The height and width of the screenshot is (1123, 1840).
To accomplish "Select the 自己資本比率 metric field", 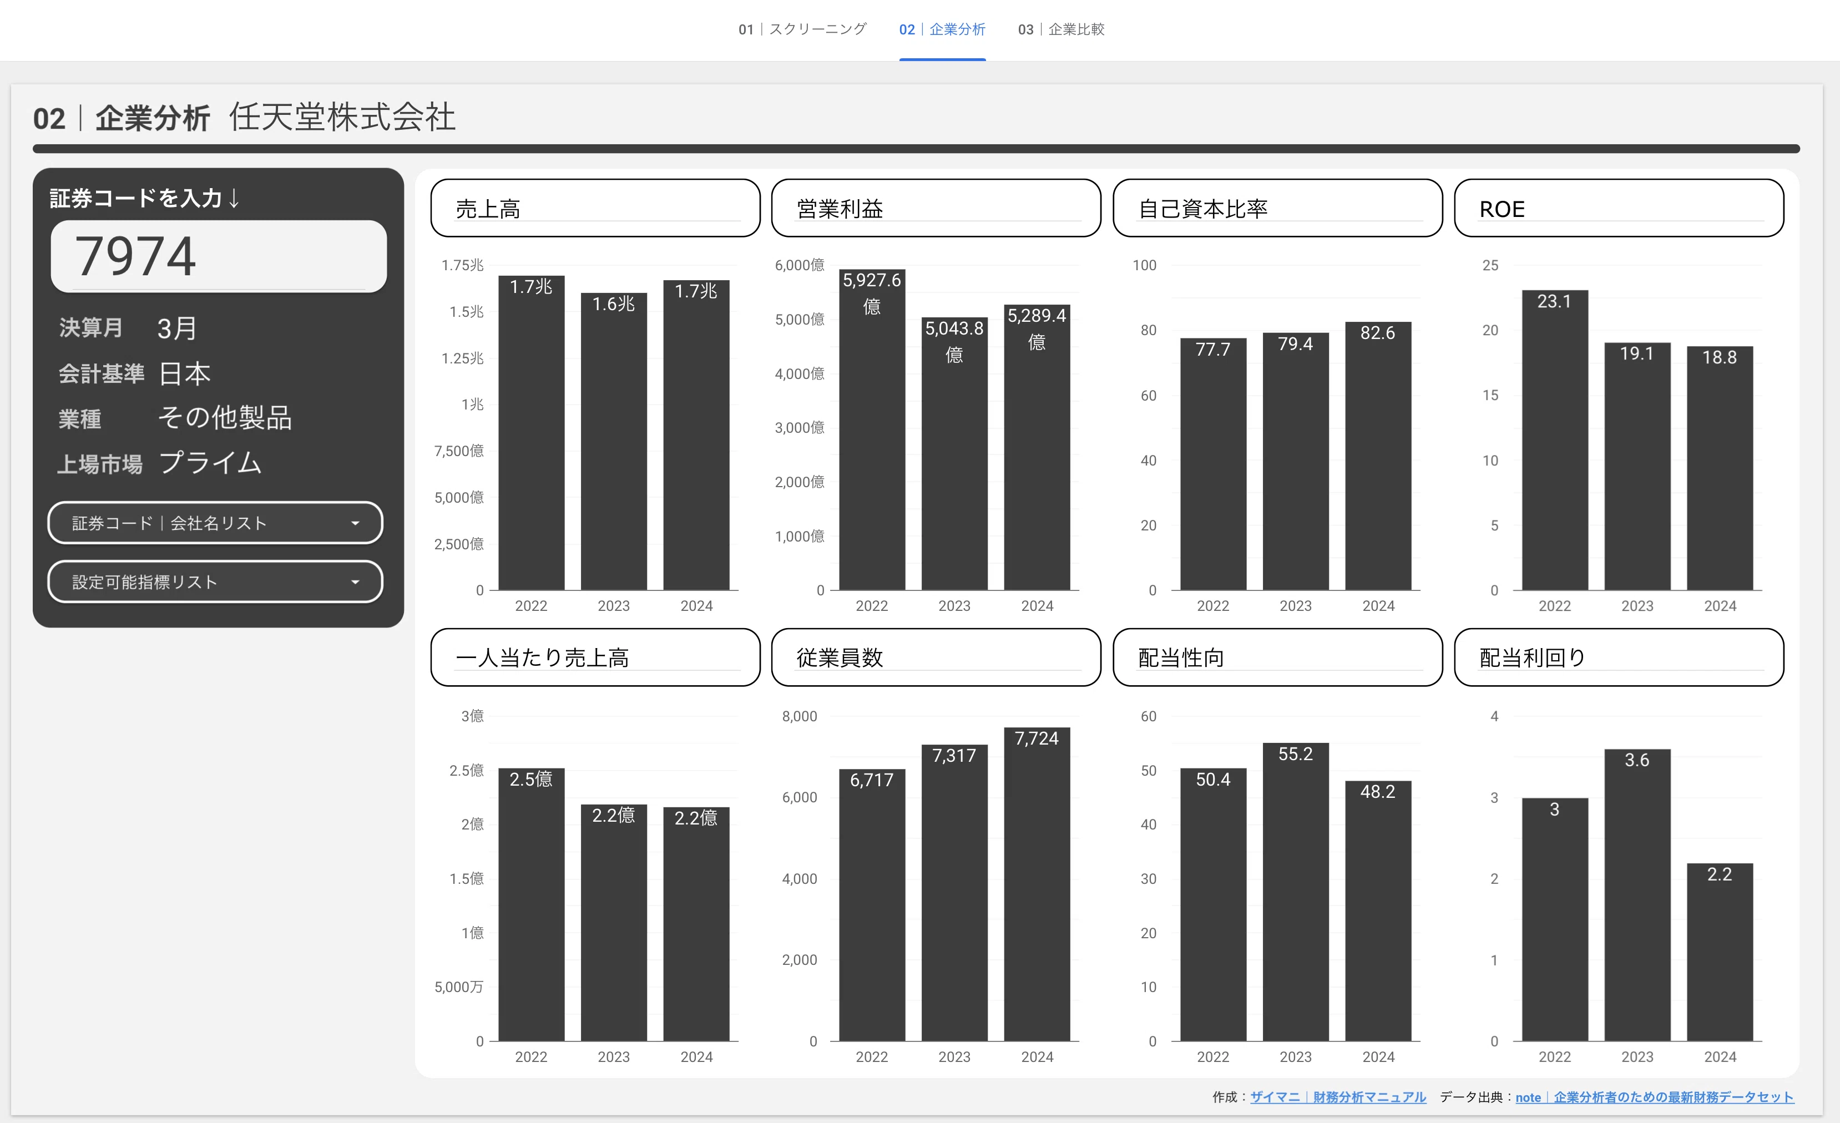I will pos(1278,208).
